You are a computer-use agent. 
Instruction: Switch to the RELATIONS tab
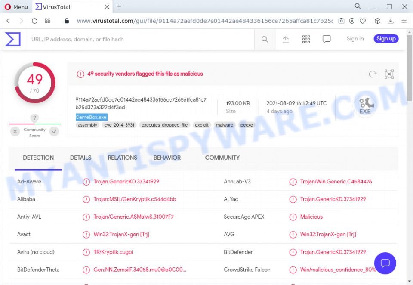[123, 158]
